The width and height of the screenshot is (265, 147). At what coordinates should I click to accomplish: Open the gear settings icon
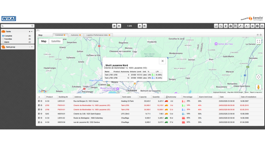coord(252,26)
